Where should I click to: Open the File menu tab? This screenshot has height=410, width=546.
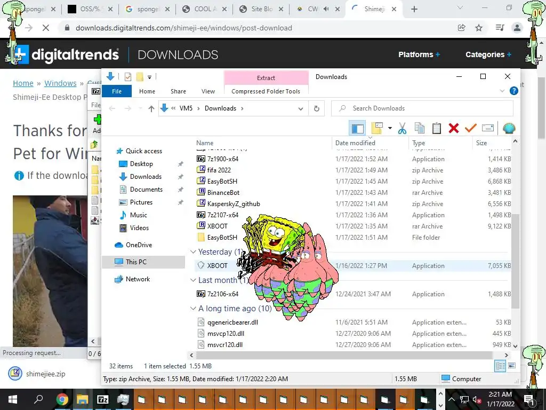coord(117,91)
